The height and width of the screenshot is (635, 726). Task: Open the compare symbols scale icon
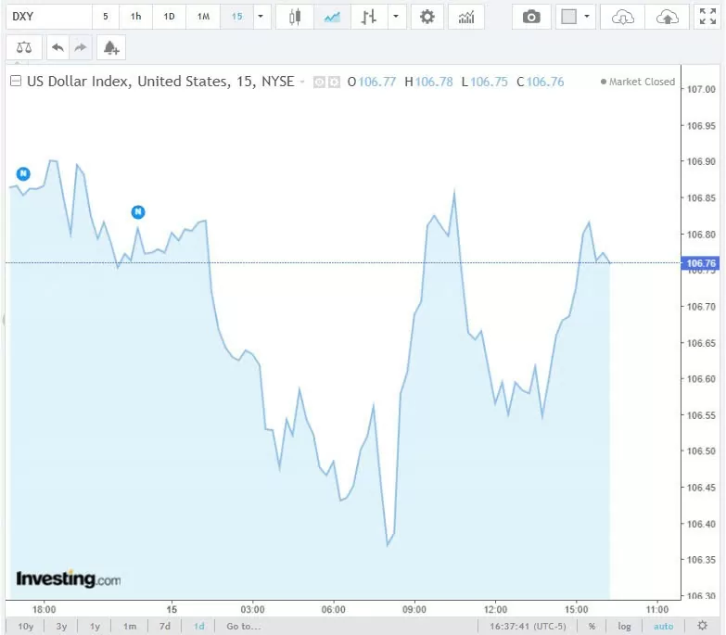(24, 47)
